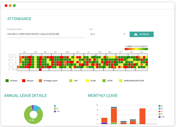
Task: Click the Year dropdown arrow
Action: pos(124,34)
